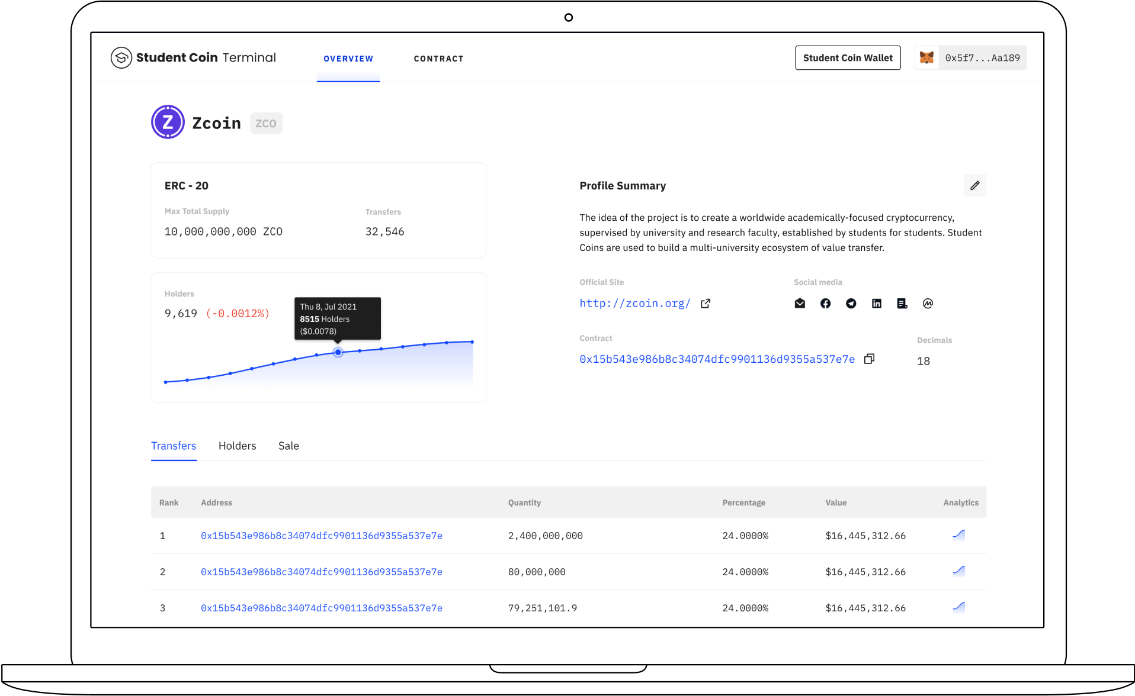Click the Zcoin purple Z logo

coord(168,123)
